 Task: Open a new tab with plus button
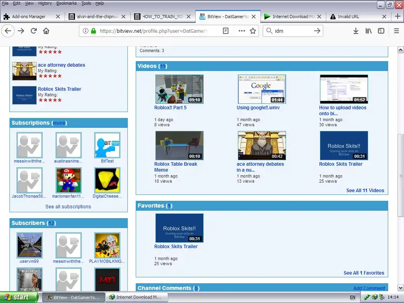pos(398,16)
